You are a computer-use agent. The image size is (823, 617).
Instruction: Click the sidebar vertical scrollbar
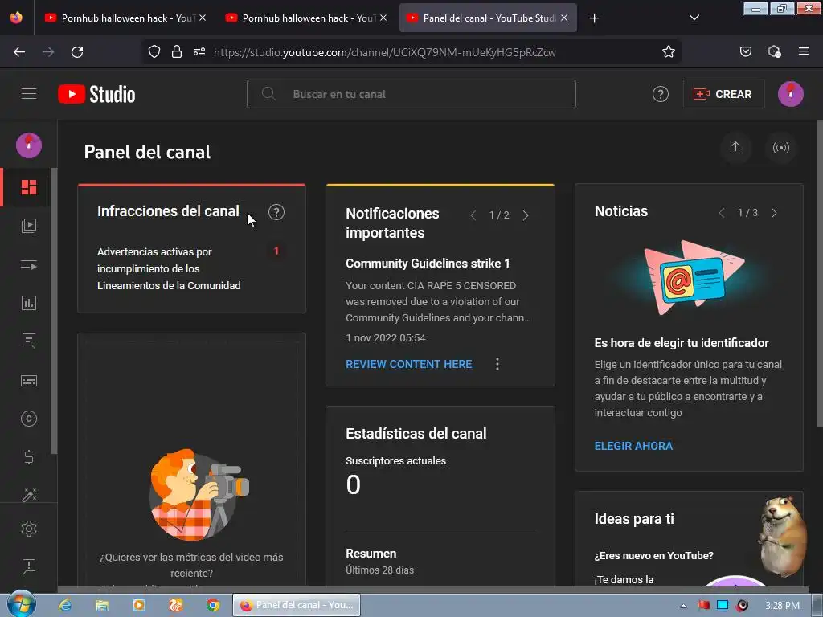[x=54, y=311]
